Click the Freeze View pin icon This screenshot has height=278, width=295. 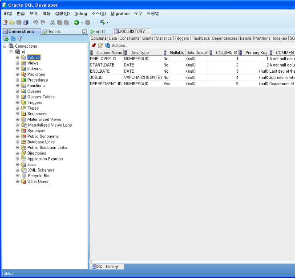[93, 46]
